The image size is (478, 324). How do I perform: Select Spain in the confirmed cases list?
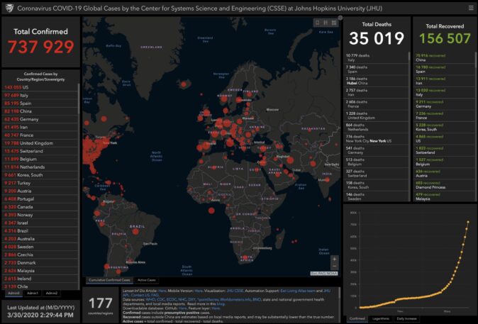tap(40, 103)
